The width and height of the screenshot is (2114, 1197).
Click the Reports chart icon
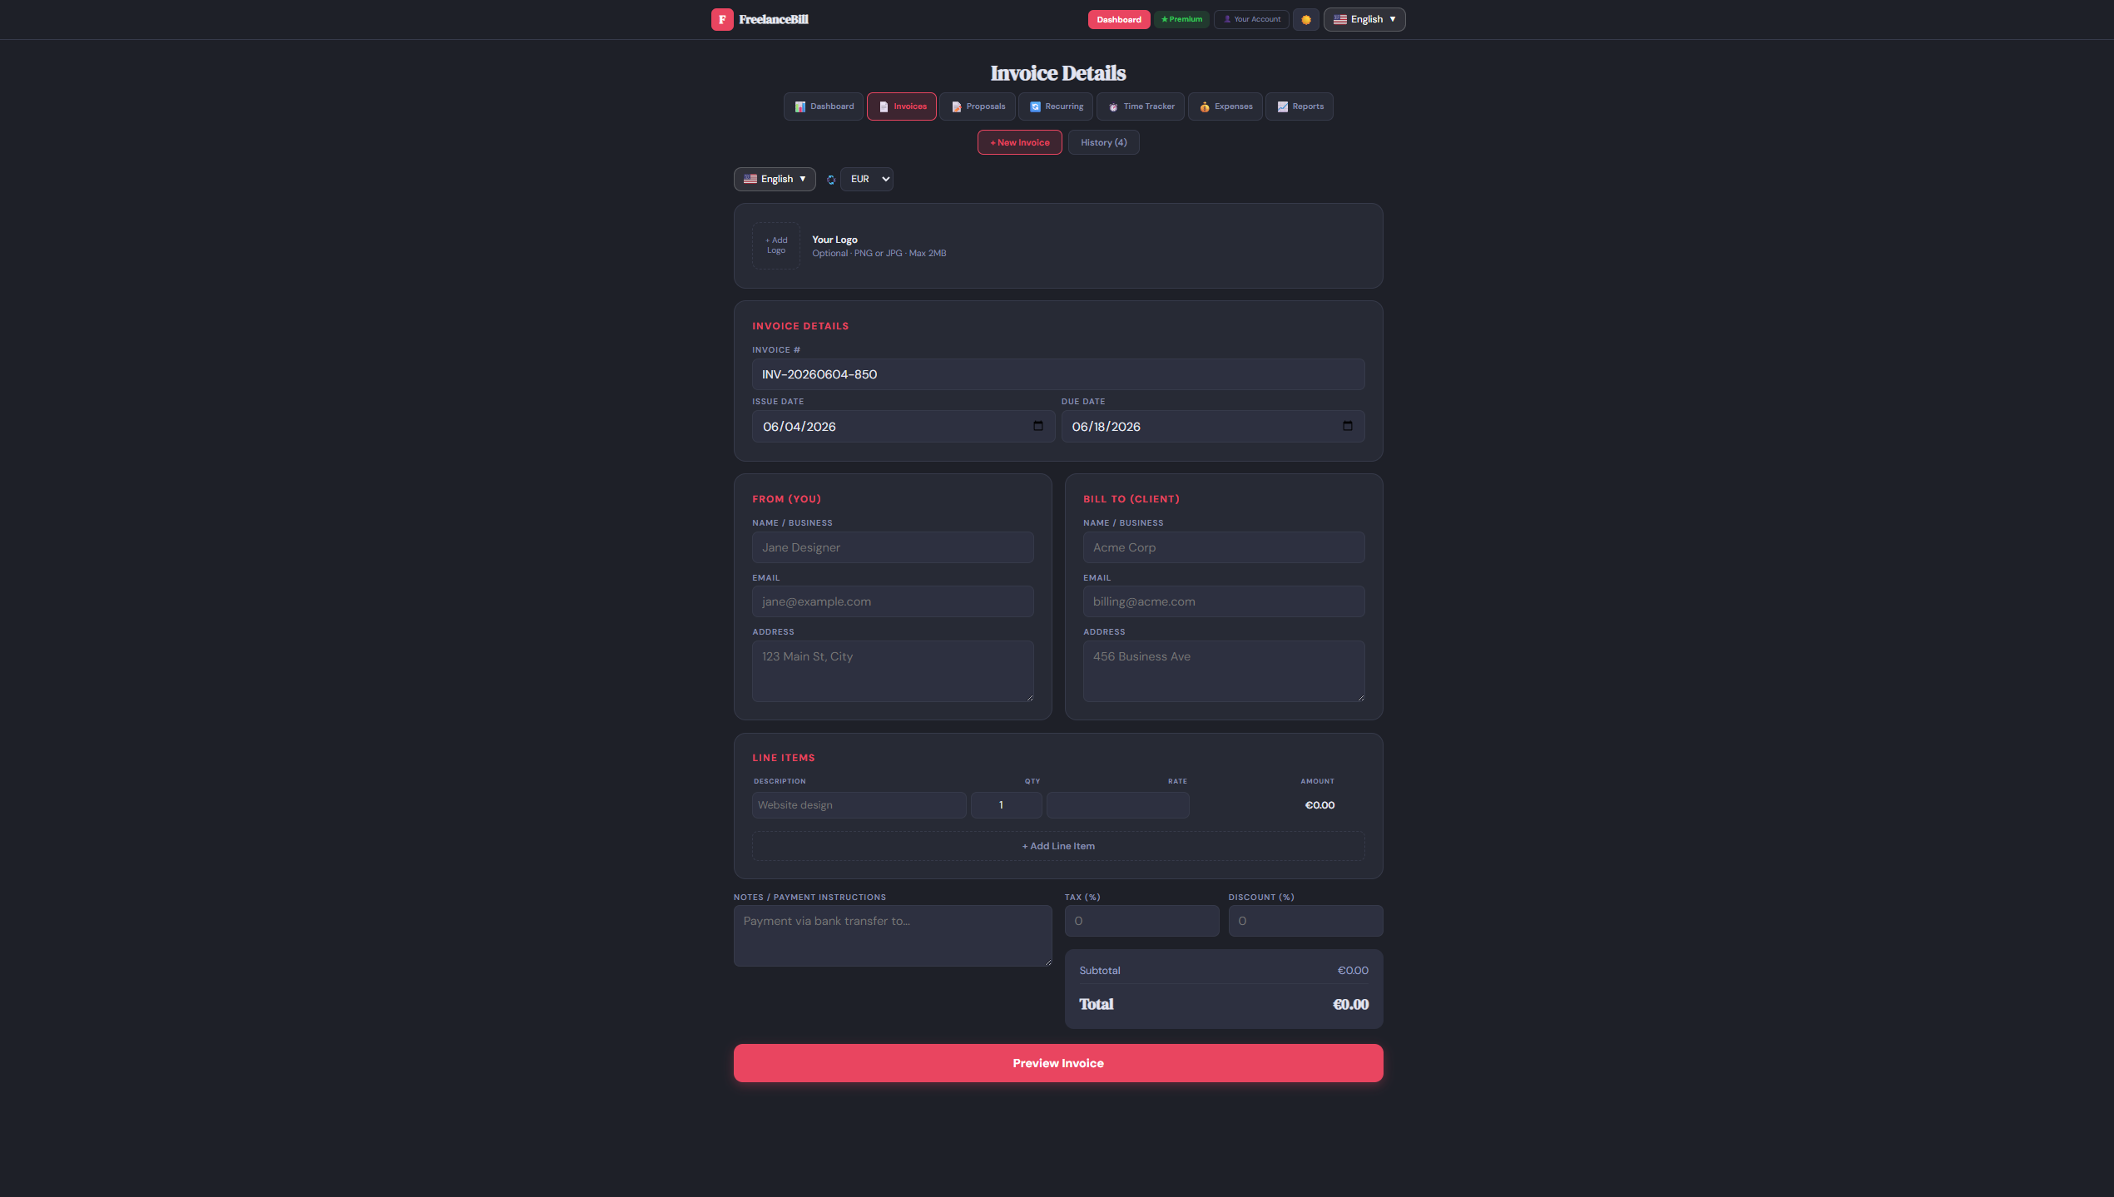coord(1282,106)
